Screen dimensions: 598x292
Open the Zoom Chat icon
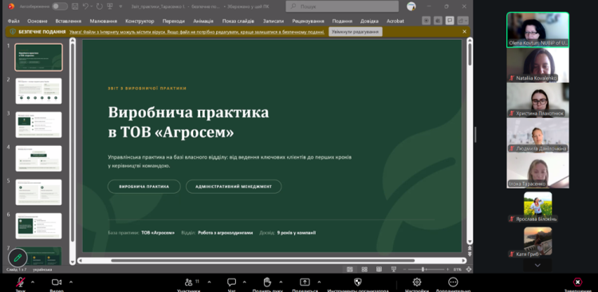click(x=231, y=282)
